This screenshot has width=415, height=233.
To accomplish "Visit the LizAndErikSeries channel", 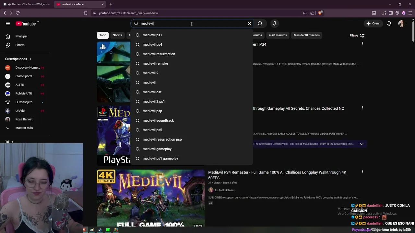I will pyautogui.click(x=225, y=190).
